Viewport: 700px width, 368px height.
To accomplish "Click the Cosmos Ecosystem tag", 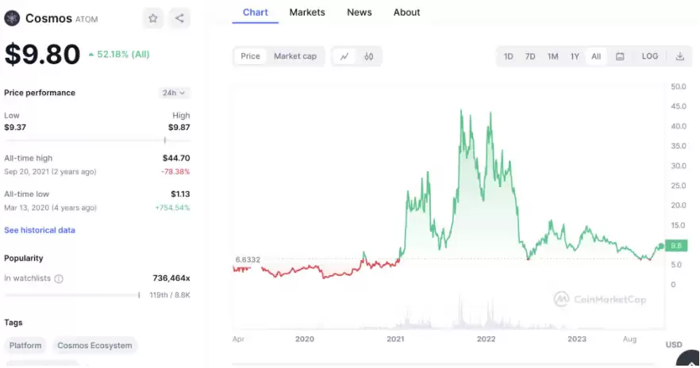I will pyautogui.click(x=95, y=346).
